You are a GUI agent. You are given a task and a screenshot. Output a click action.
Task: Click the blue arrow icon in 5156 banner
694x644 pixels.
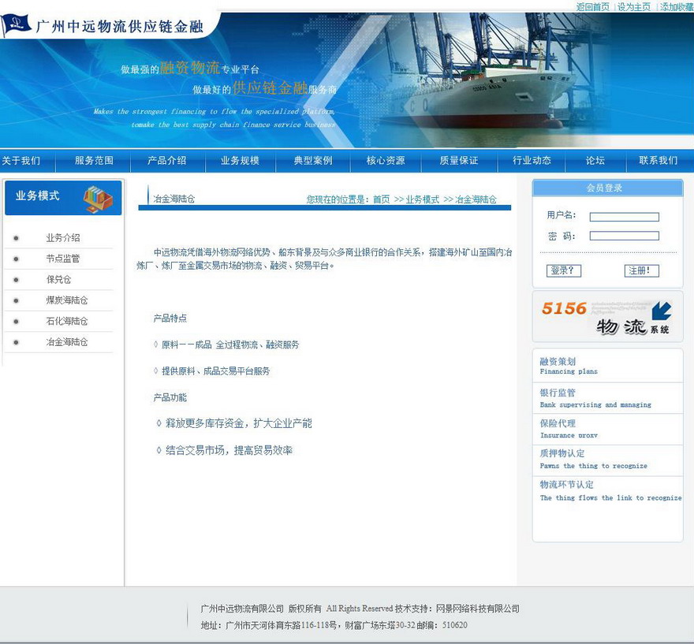click(x=661, y=311)
